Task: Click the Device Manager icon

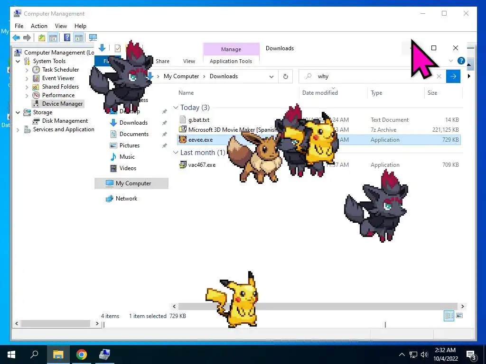Action: tap(36, 104)
